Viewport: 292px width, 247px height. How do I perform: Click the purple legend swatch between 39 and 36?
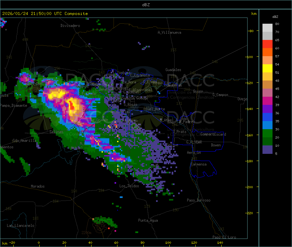click(x=267, y=109)
